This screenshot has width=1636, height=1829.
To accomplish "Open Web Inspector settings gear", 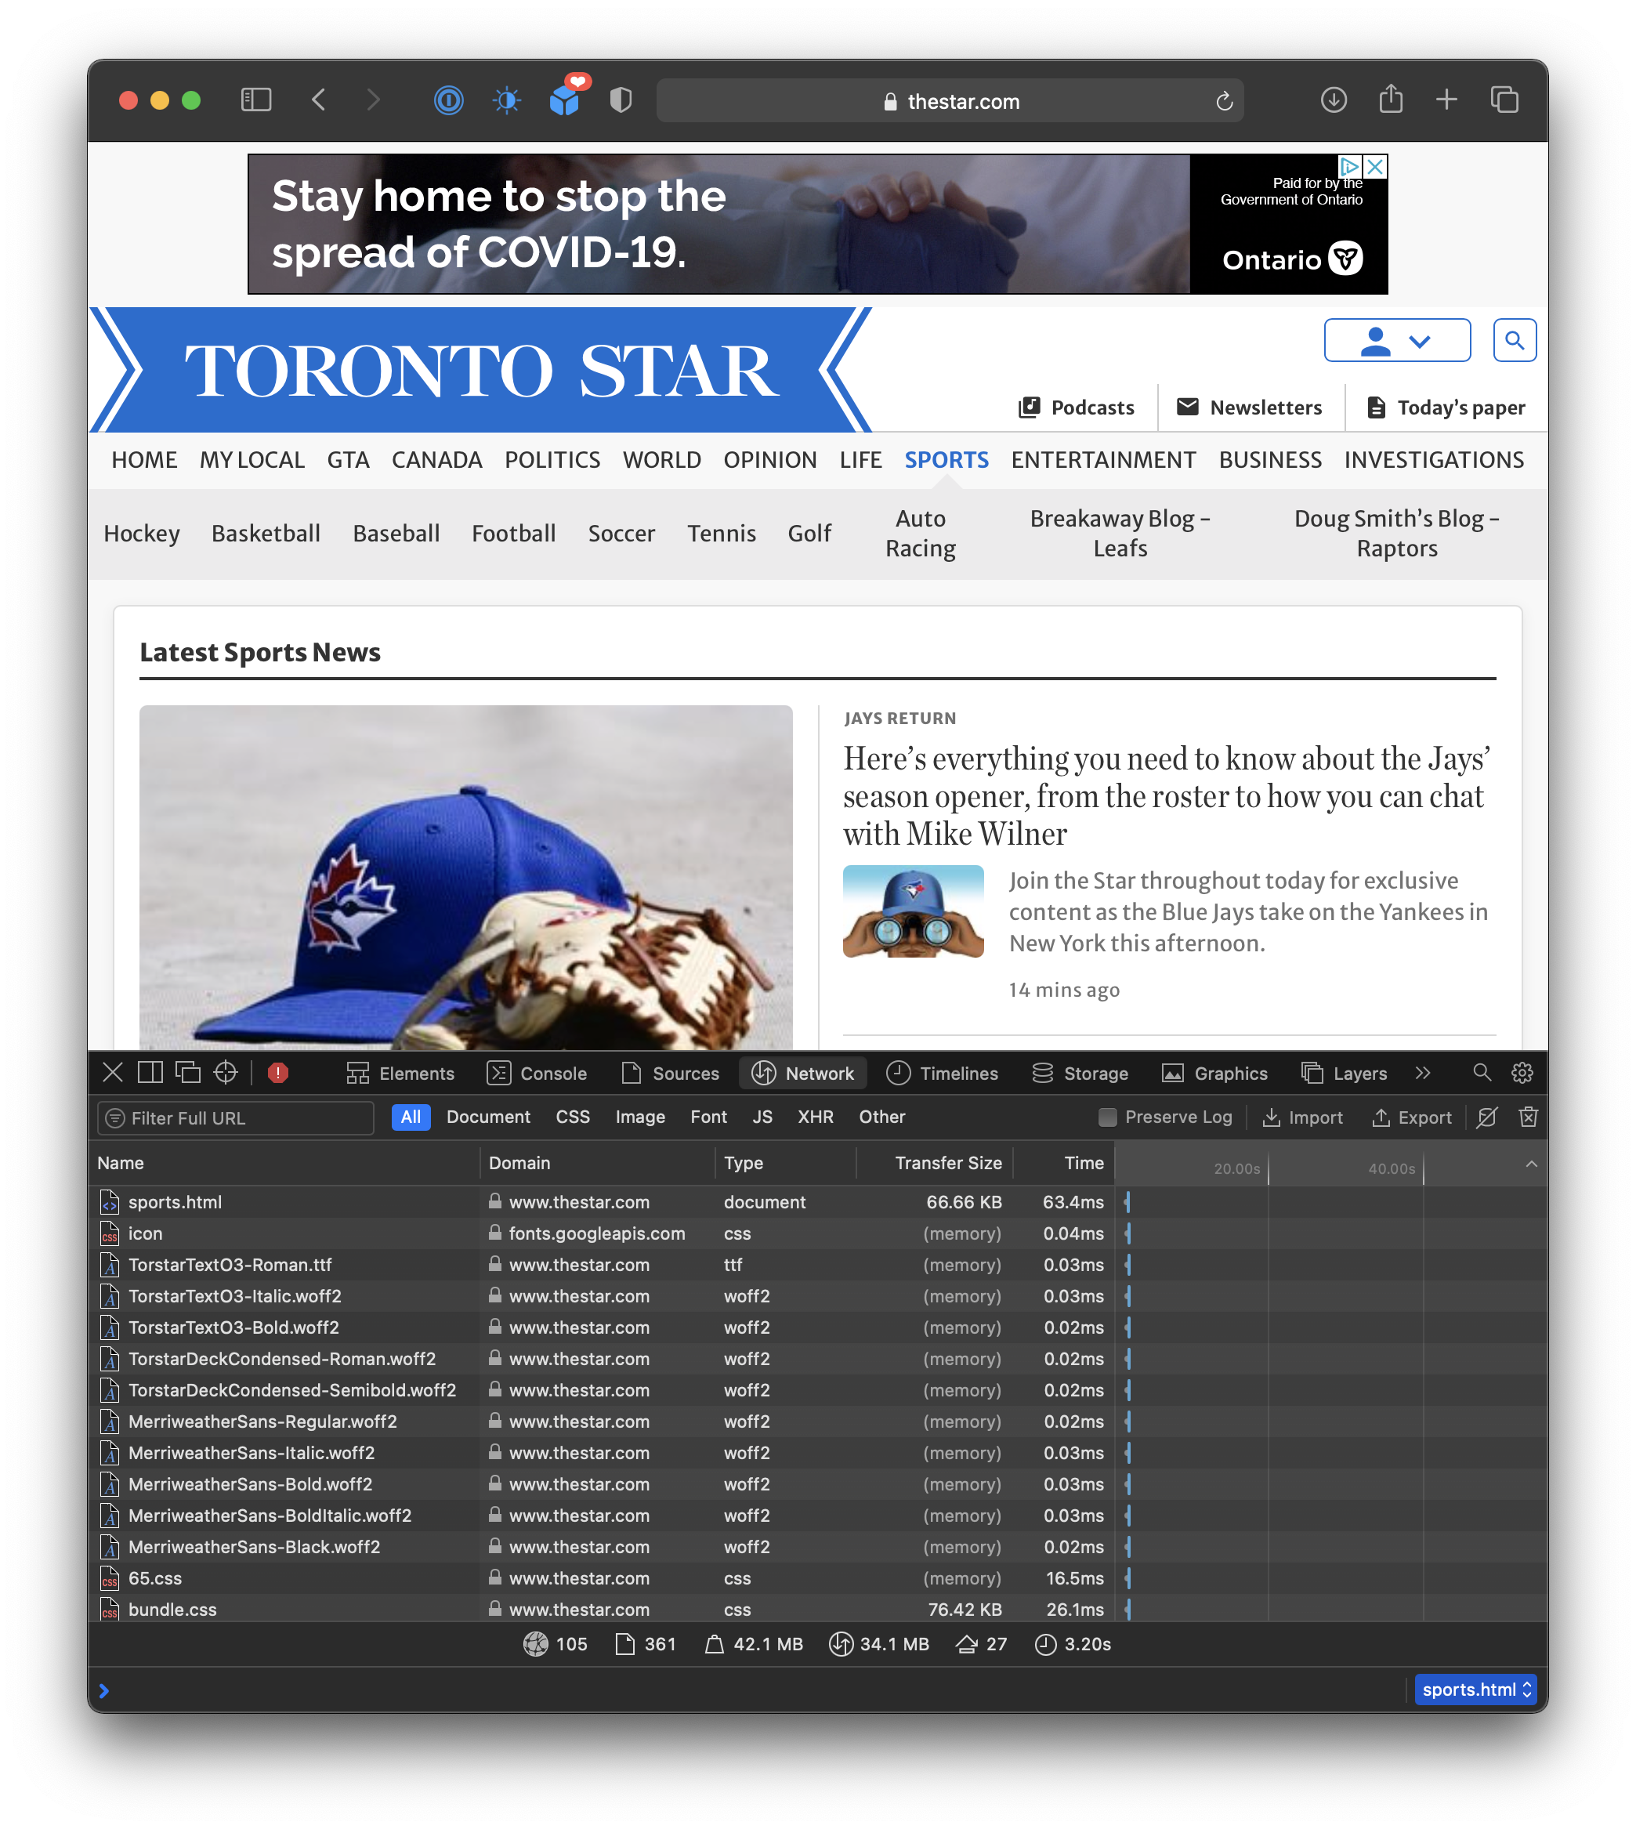I will point(1522,1073).
